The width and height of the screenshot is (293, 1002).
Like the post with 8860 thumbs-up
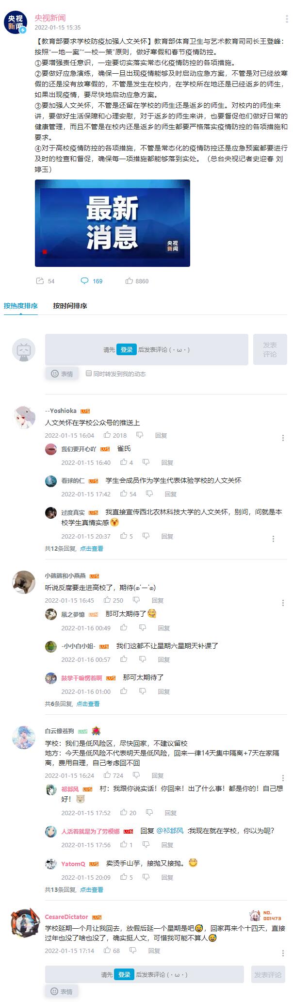coord(129,281)
